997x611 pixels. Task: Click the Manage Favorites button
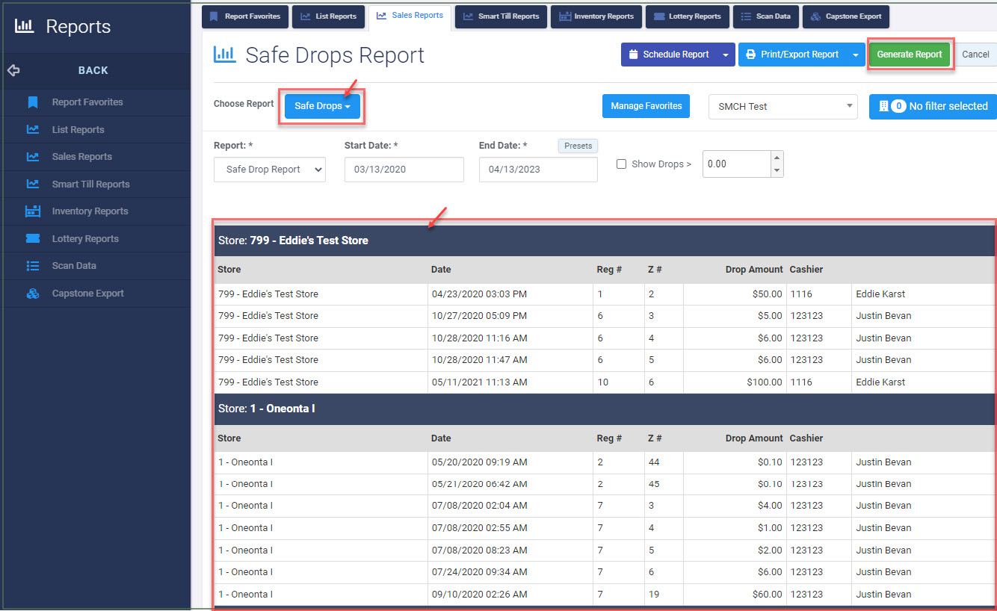646,106
